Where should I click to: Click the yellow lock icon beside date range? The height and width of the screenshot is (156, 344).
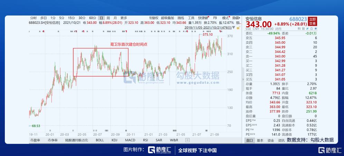[238, 28]
